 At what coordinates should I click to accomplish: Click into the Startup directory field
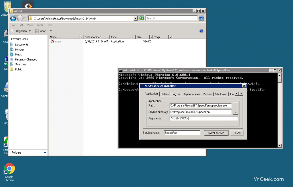coord(201,112)
